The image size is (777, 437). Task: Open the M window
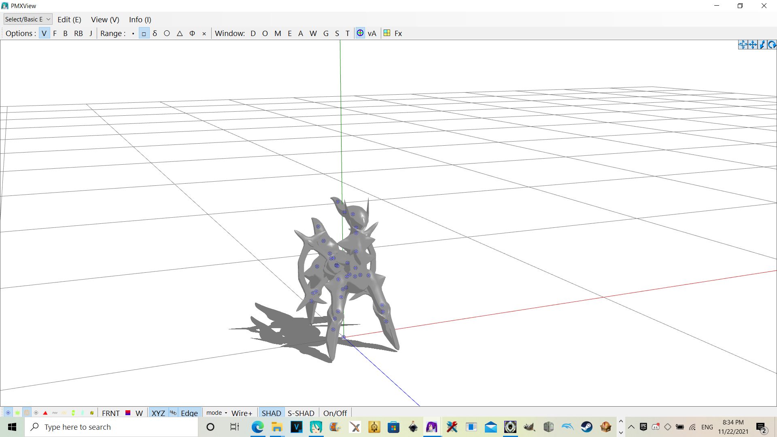278,34
